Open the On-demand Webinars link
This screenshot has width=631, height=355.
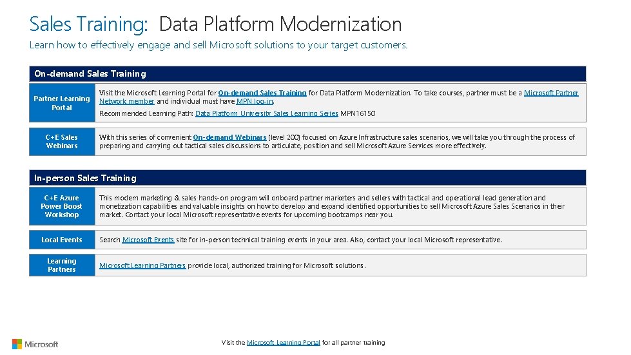(x=229, y=137)
